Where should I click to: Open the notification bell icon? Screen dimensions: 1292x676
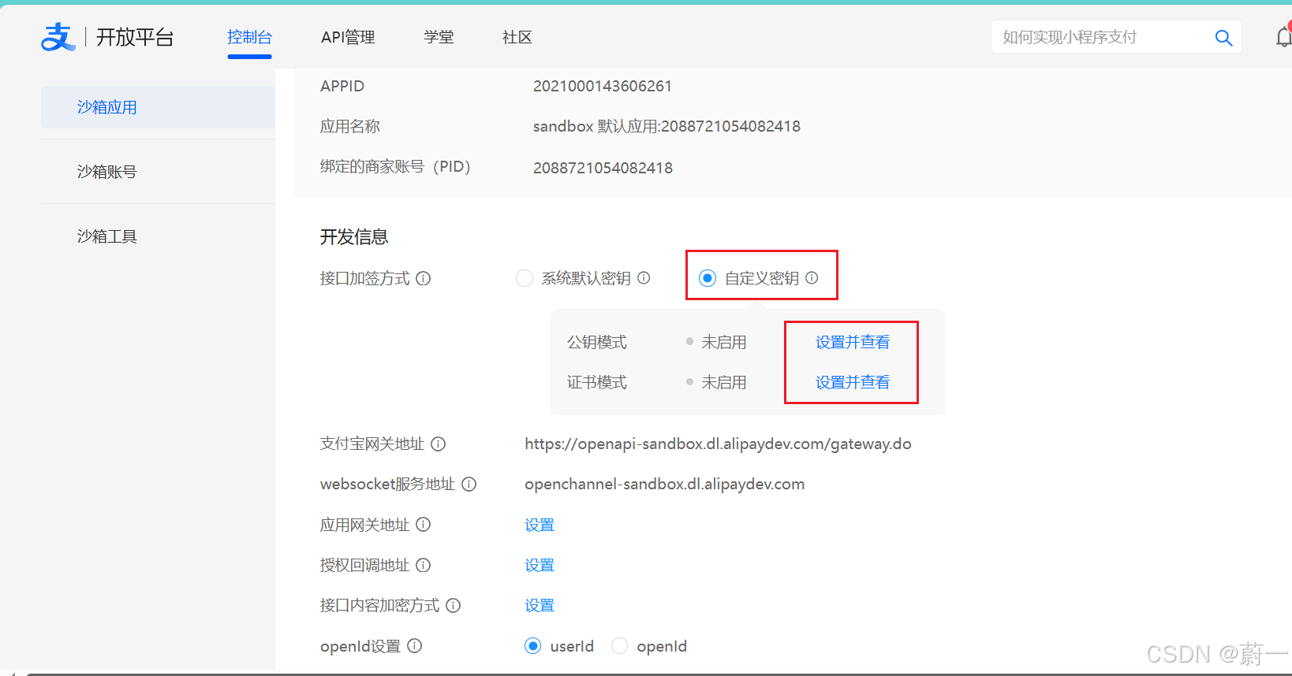click(1284, 37)
